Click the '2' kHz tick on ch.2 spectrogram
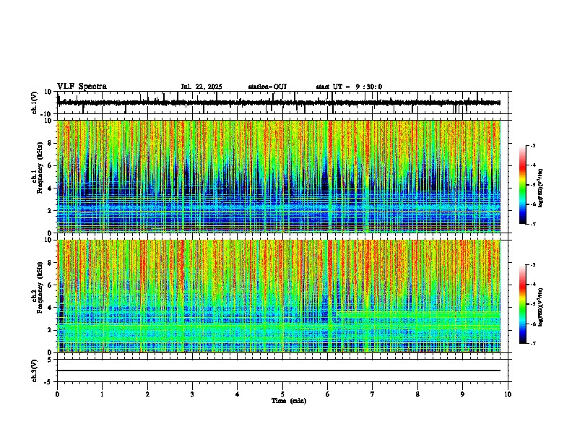 coord(50,330)
